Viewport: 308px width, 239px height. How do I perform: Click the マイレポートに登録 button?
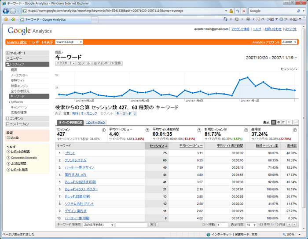(107, 63)
